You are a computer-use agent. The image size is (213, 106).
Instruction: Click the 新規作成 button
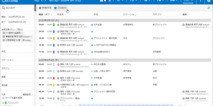[45, 8]
